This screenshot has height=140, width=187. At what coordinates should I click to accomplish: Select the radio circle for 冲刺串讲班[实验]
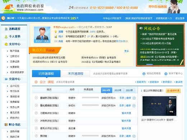[x=36, y=121]
